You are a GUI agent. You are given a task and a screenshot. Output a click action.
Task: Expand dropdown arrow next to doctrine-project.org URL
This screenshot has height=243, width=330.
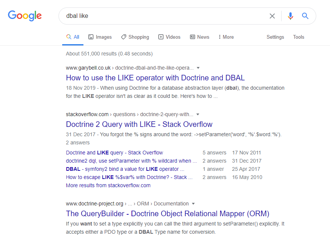[193, 204]
